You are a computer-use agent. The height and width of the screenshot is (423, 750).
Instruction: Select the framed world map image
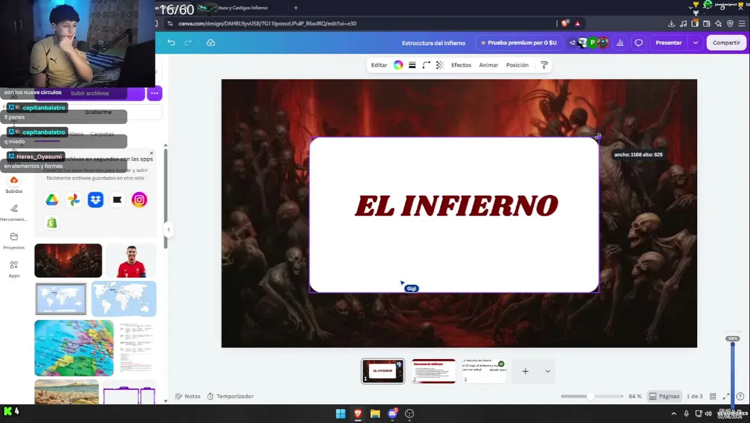(60, 299)
